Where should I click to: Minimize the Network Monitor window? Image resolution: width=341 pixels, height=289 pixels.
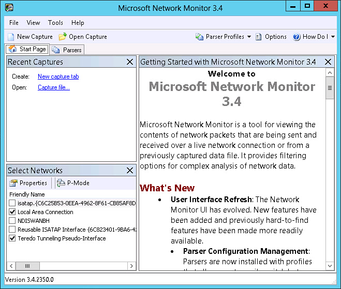pyautogui.click(x=293, y=6)
